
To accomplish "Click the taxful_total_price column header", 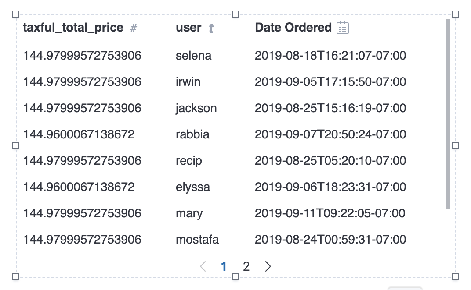I will 73,28.
